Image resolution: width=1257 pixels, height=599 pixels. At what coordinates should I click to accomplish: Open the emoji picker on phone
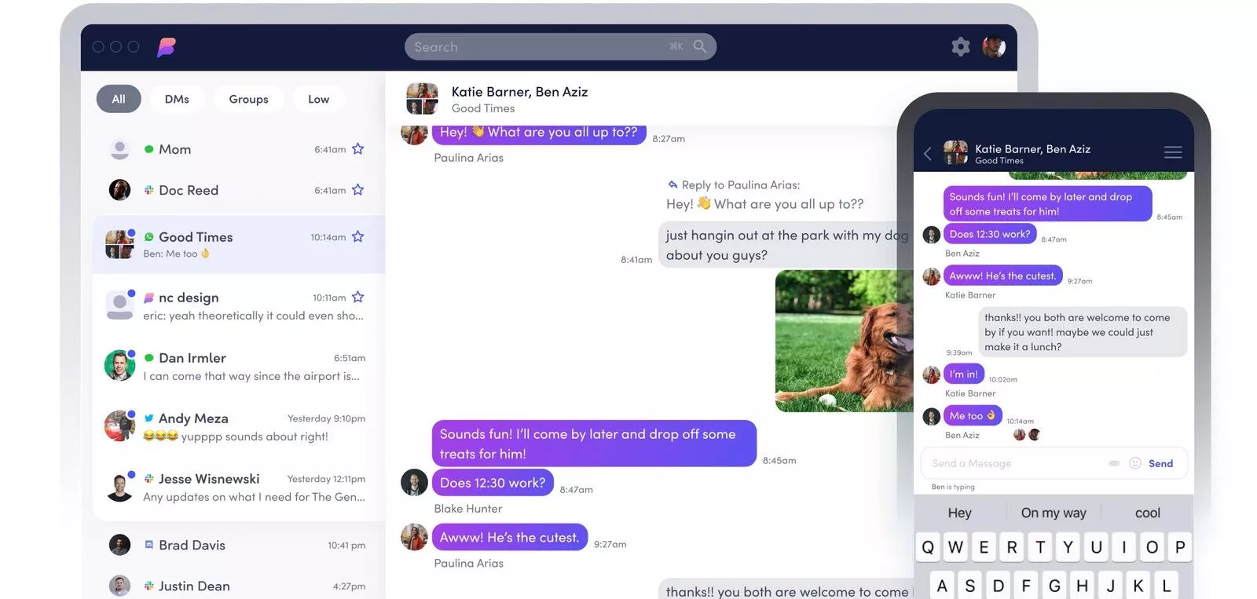pyautogui.click(x=1135, y=463)
